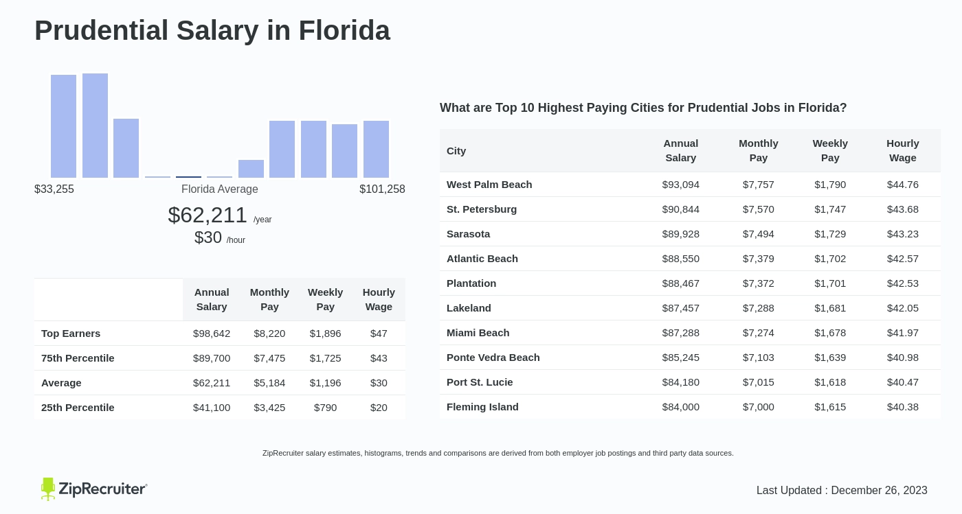Click the $101,258 maximum salary label
This screenshot has width=962, height=514.
[x=382, y=189]
